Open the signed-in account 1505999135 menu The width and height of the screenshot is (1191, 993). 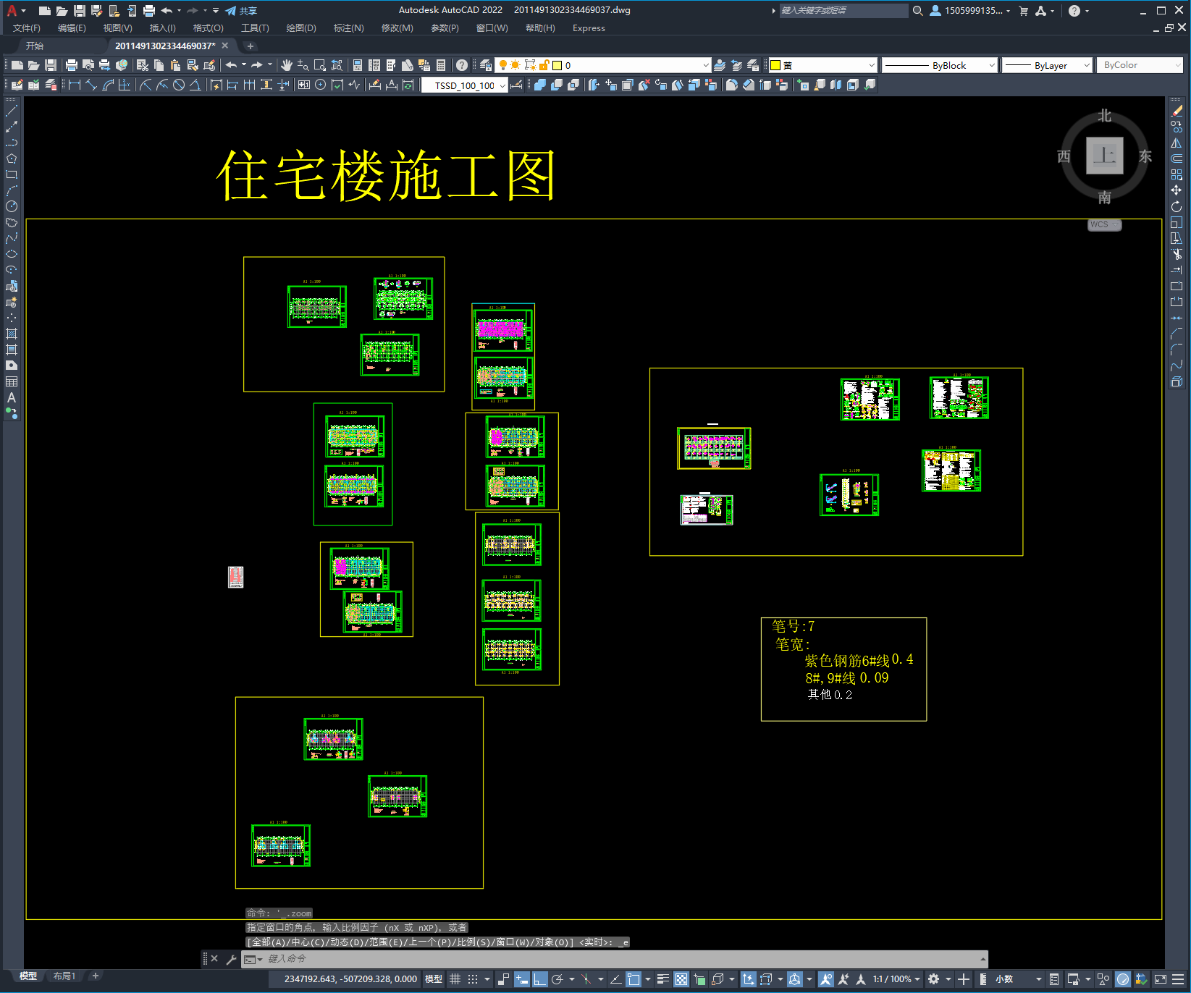[x=970, y=11]
